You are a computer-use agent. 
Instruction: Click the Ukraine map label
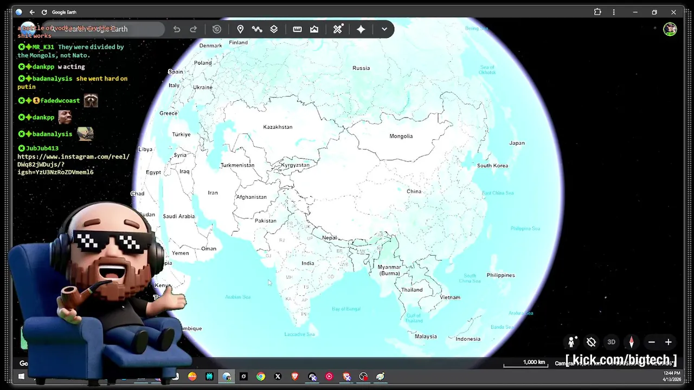tap(203, 88)
